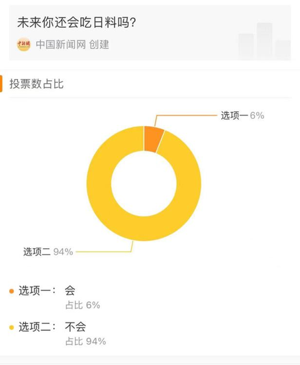300x365 pixels.
Task: Click the 选项一 6% chart label
Action: [242, 115]
